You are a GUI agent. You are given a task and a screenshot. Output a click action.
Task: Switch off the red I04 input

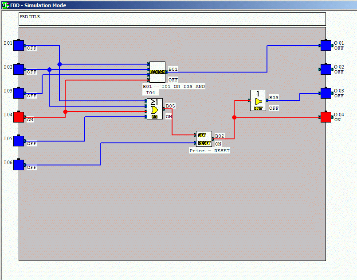tap(19, 117)
